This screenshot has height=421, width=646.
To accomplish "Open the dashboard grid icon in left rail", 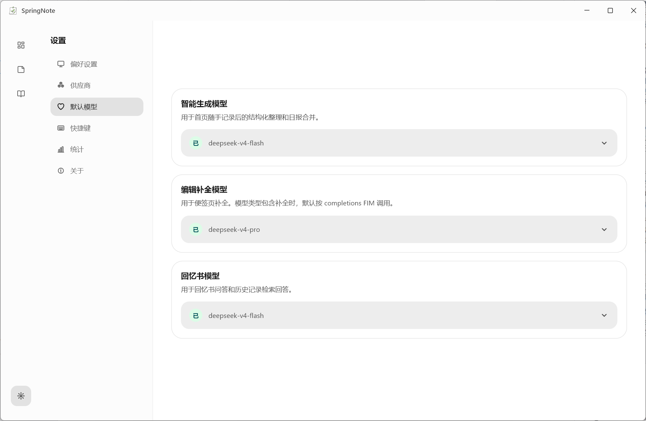I will tap(21, 45).
